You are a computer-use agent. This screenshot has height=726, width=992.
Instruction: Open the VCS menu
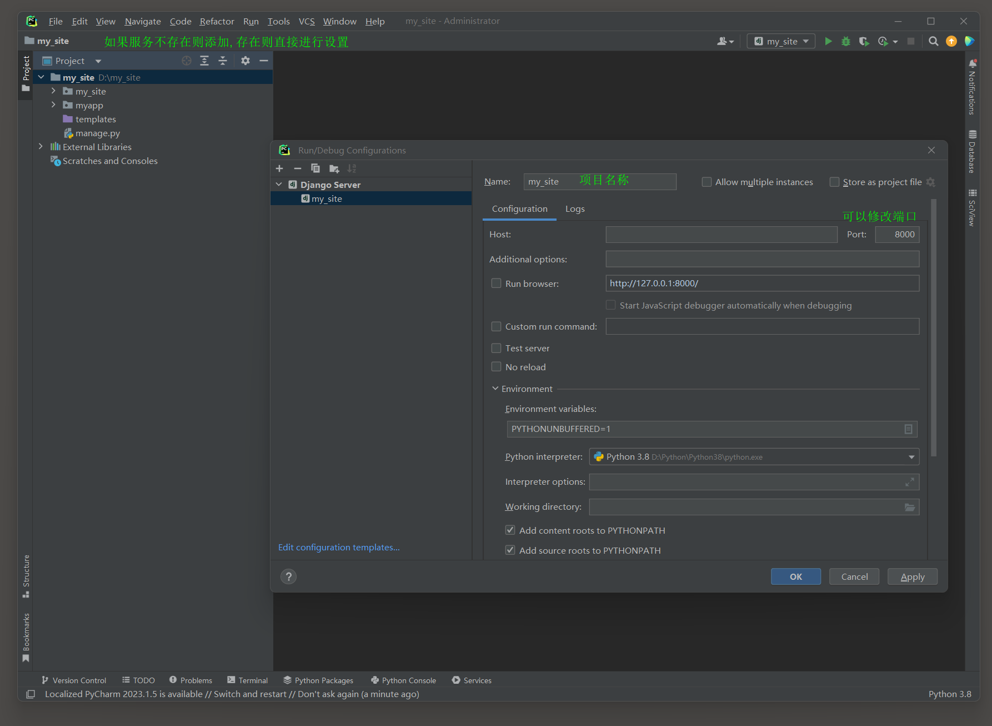pyautogui.click(x=307, y=21)
